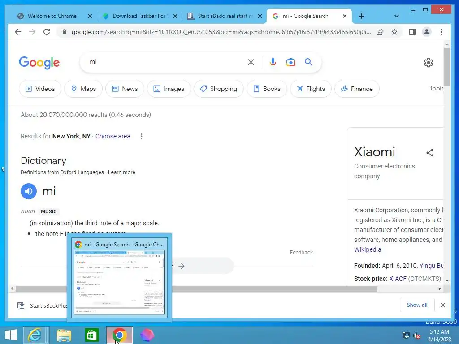Open new tab with plus button
Image resolution: width=459 pixels, height=344 pixels.
click(362, 16)
